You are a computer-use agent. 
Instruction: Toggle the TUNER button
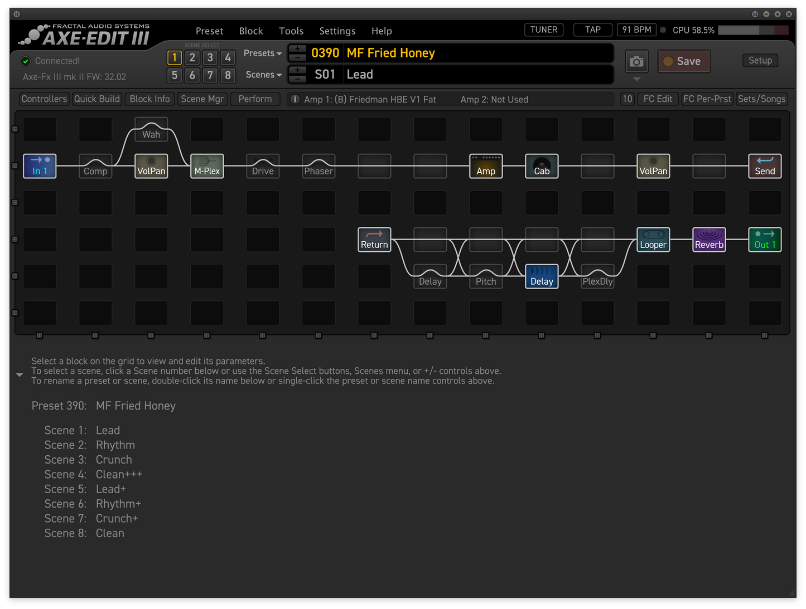[544, 30]
